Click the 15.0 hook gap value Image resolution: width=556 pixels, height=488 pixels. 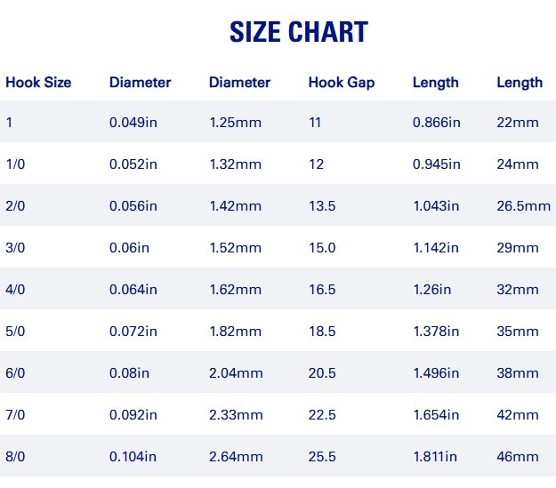click(322, 248)
